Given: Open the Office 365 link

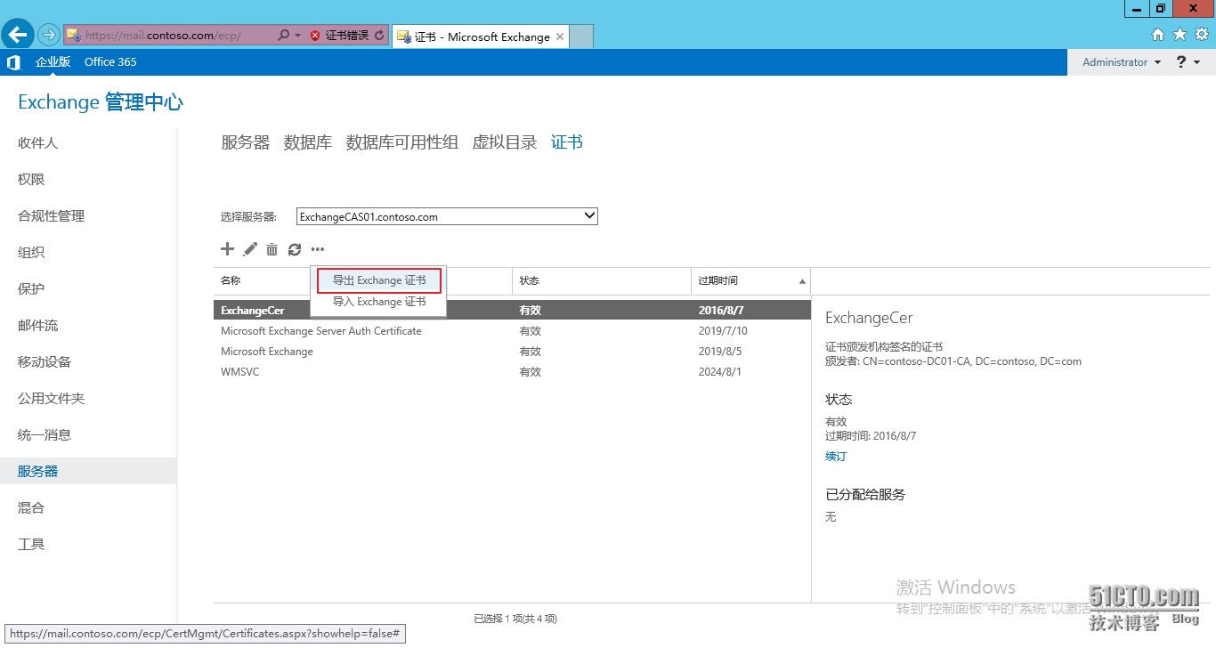Looking at the screenshot, I should click(110, 61).
